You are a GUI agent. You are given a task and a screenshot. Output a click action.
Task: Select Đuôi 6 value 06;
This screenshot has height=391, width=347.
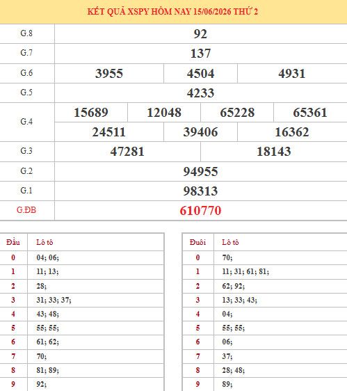pos(227,342)
